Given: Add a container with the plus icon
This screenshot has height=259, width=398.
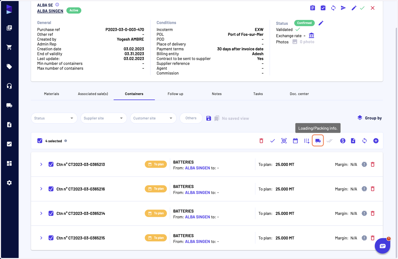Looking at the screenshot, I should click(x=376, y=141).
